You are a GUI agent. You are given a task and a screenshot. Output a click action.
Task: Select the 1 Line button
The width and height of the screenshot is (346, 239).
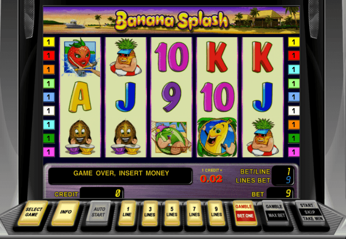tap(127, 213)
